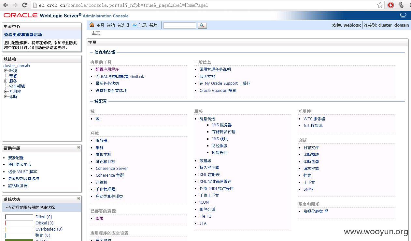Expand the 服务 tree node
This screenshot has height=241, width=411.
pos(6,81)
